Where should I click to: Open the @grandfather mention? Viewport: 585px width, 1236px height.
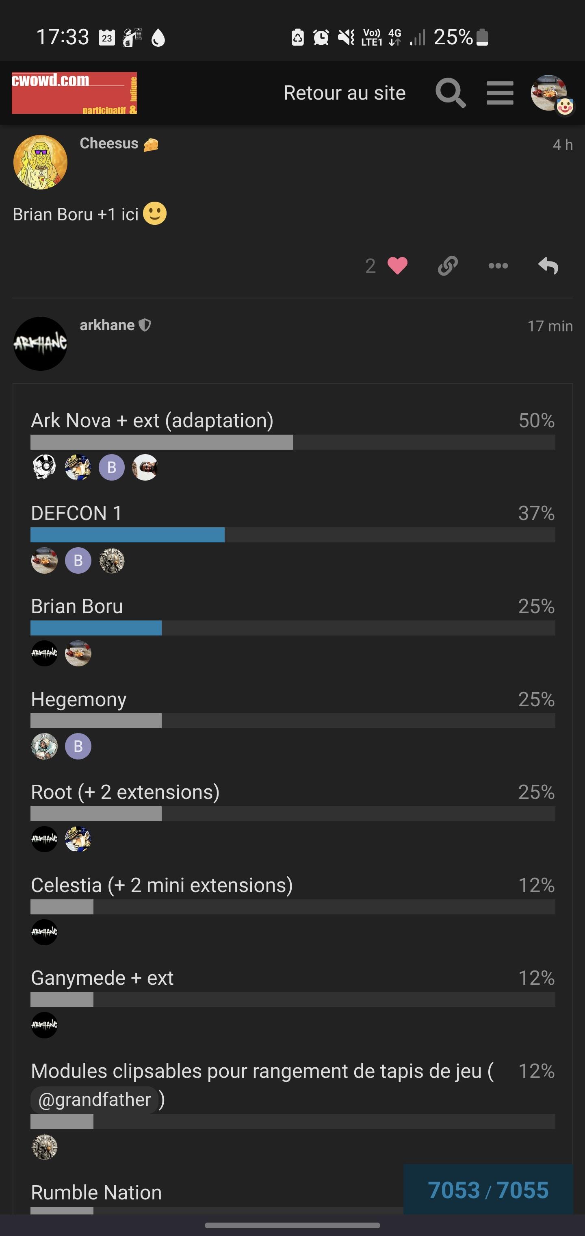click(95, 1100)
